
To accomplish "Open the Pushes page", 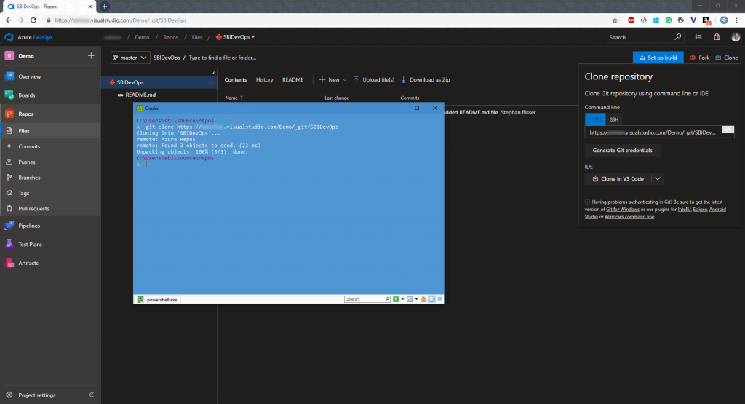I will click(27, 162).
